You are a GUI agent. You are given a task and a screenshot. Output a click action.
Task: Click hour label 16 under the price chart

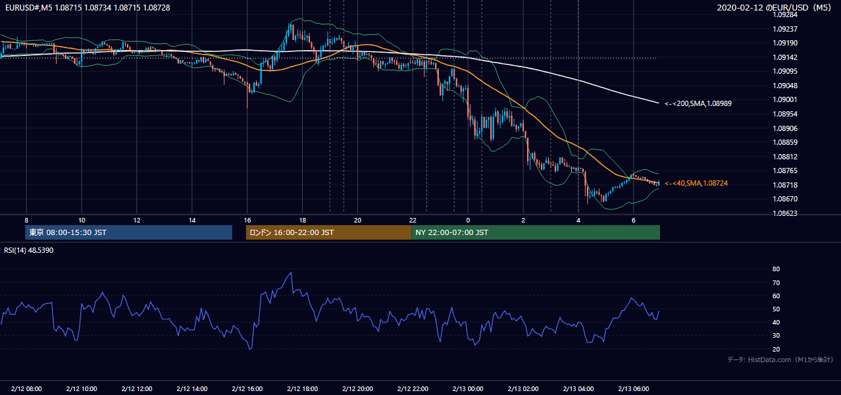247,220
